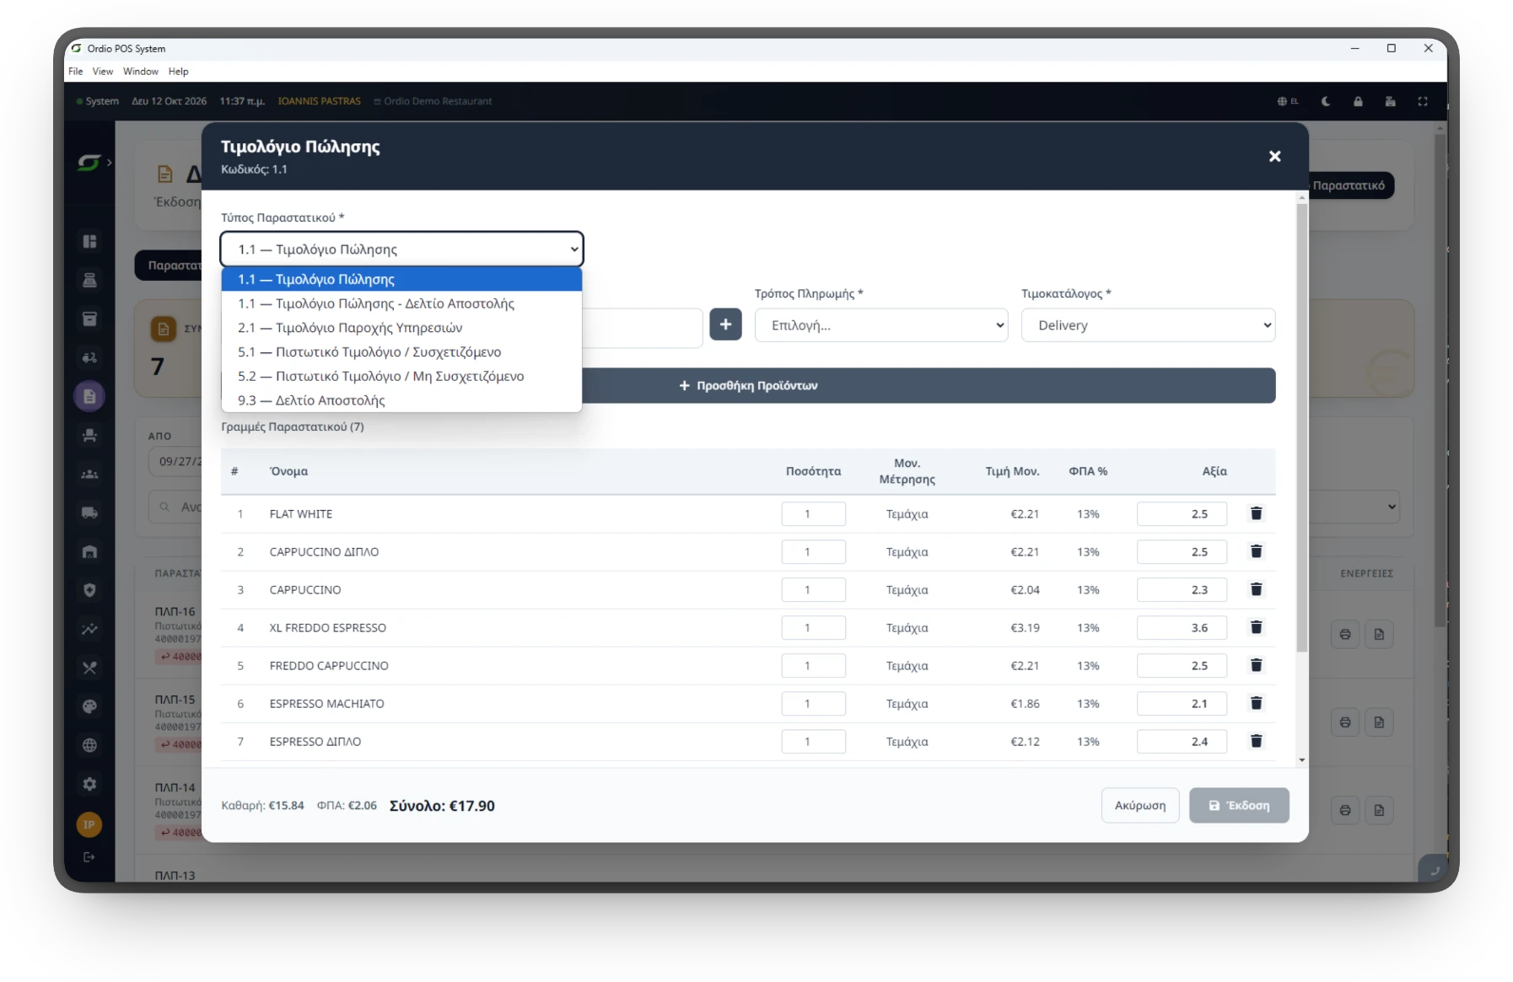
Task: Delete the ESPRESSO ΔΙΠΛΟ row with trash icon
Action: pos(1256,741)
